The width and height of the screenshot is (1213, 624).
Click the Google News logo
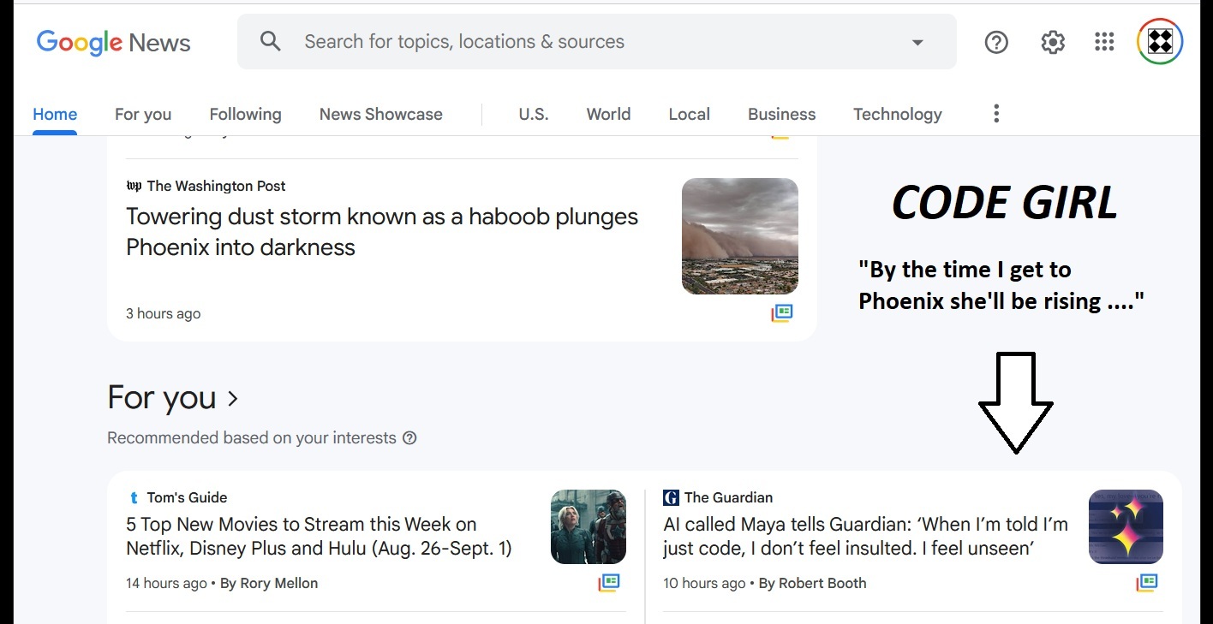pos(113,42)
